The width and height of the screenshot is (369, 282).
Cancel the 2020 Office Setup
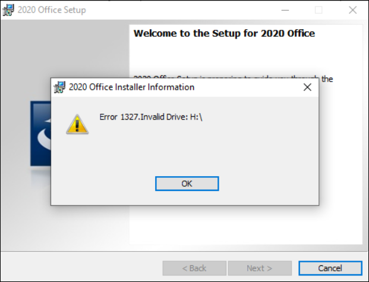(x=330, y=268)
